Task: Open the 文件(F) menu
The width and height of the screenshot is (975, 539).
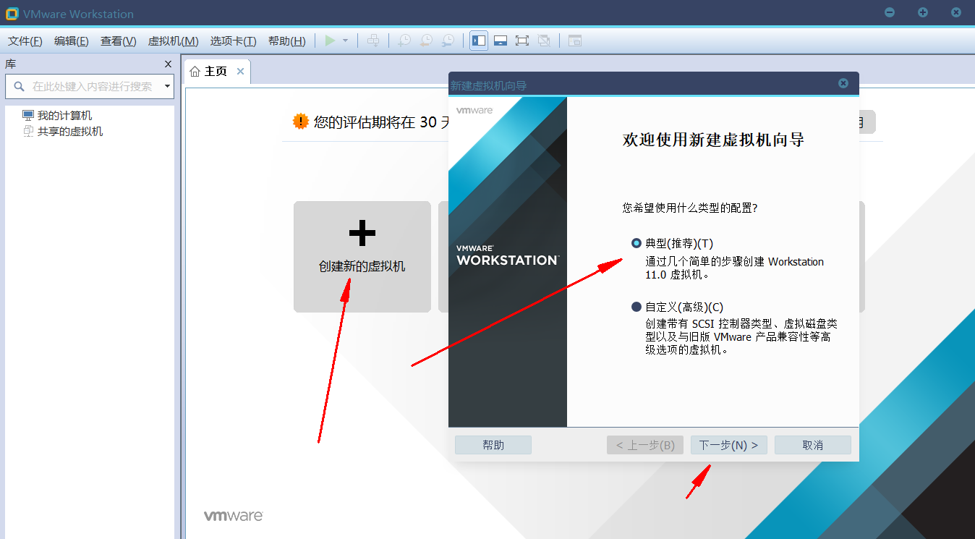Action: pyautogui.click(x=25, y=41)
